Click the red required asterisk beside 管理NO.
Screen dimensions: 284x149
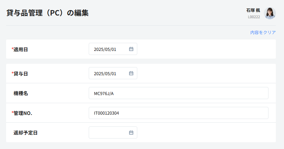coord(12,113)
